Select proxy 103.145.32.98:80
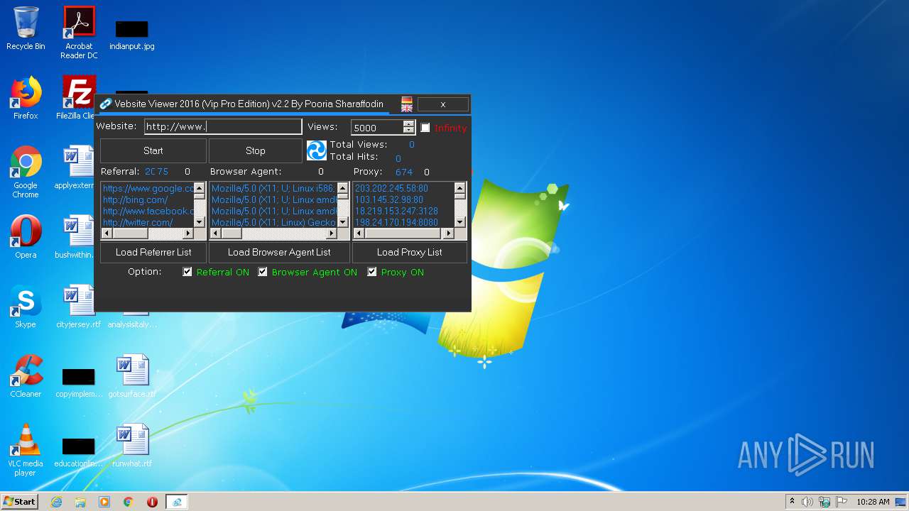The image size is (909, 511). (389, 200)
